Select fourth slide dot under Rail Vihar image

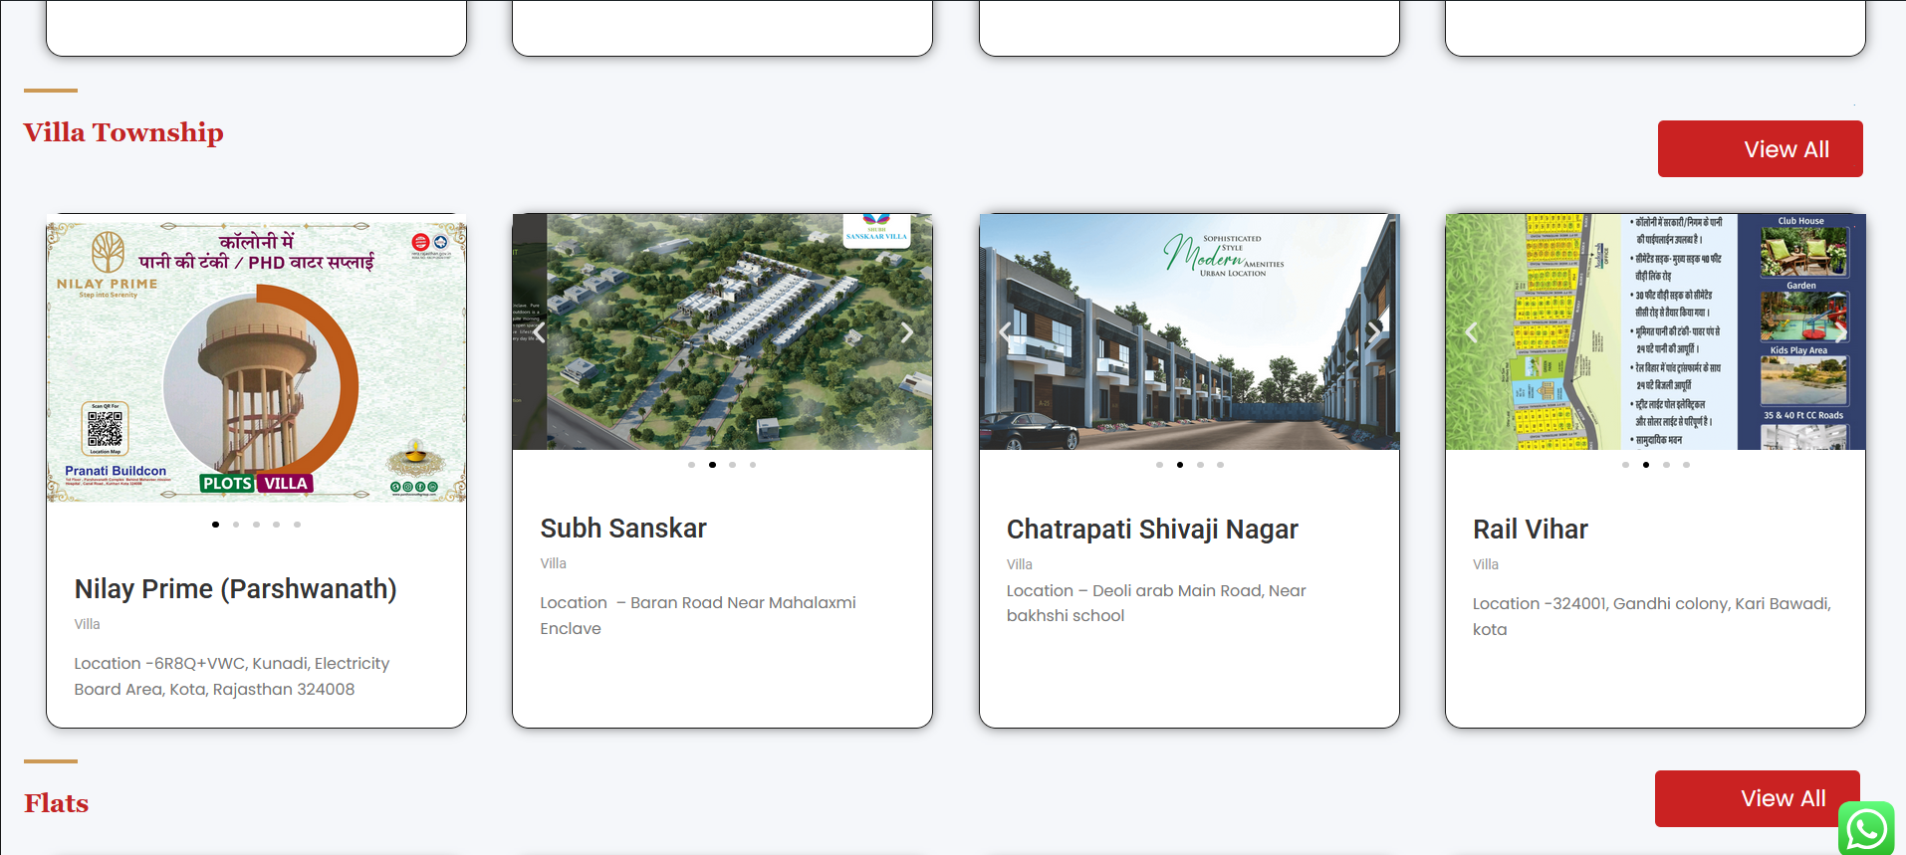(1686, 465)
